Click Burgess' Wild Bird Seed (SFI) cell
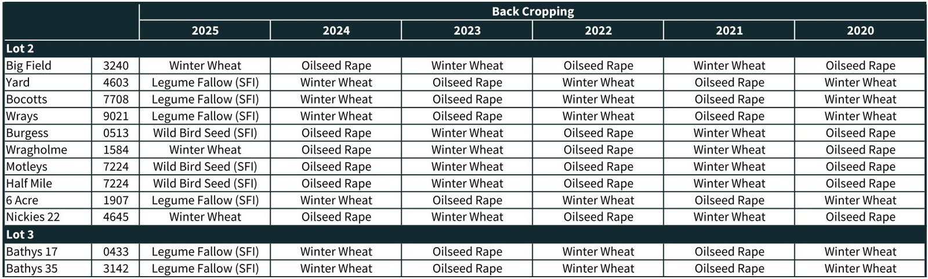Image resolution: width=928 pixels, height=279 pixels. (x=205, y=133)
